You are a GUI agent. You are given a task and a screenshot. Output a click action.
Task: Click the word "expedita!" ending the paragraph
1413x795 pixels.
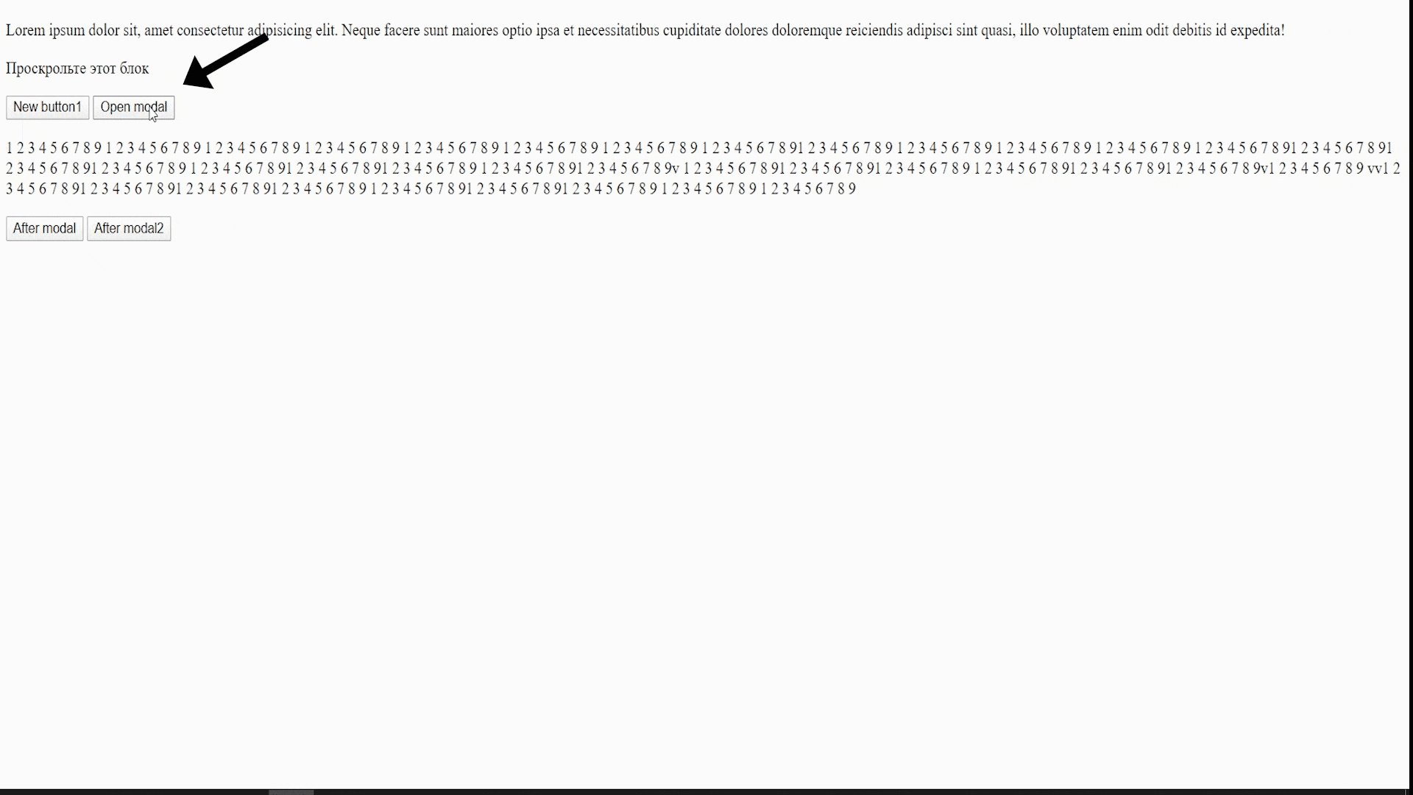[1257, 30]
